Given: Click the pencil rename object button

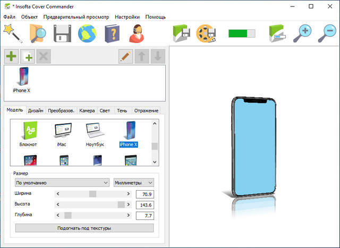Looking at the screenshot, I should (126, 57).
